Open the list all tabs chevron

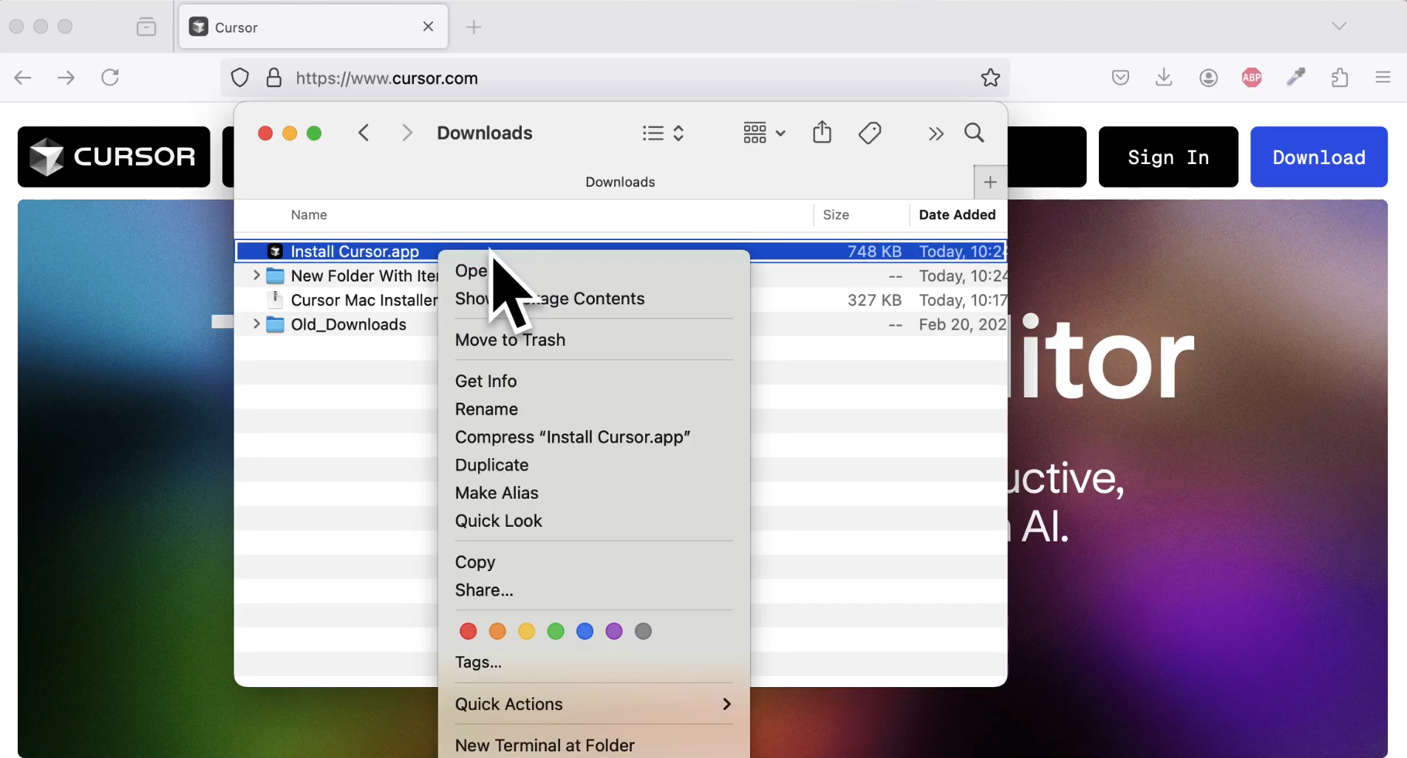(1339, 27)
